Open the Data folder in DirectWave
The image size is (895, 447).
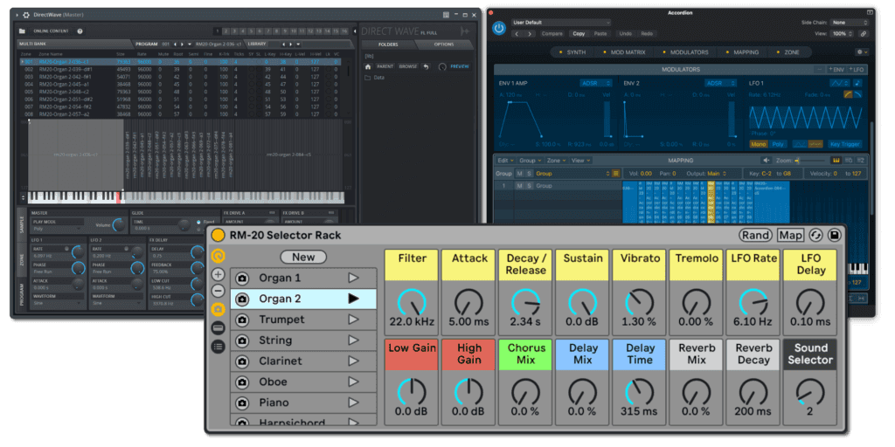pyautogui.click(x=375, y=77)
